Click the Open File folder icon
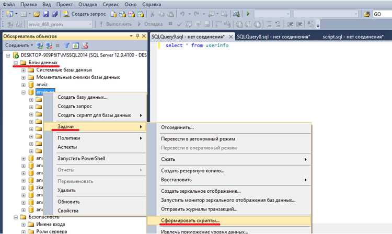 (37, 14)
